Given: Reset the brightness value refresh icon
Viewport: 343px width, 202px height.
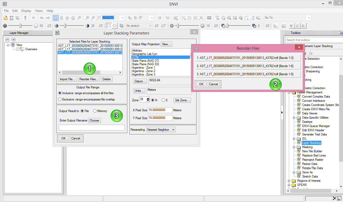Looking at the screenshot, I should click(x=49, y=26).
